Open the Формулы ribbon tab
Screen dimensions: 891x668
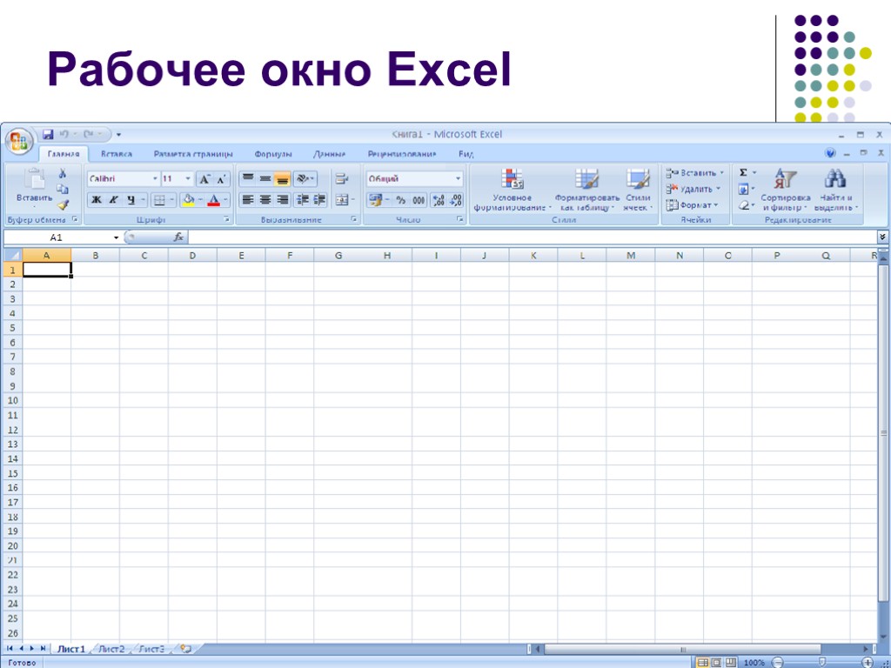273,154
